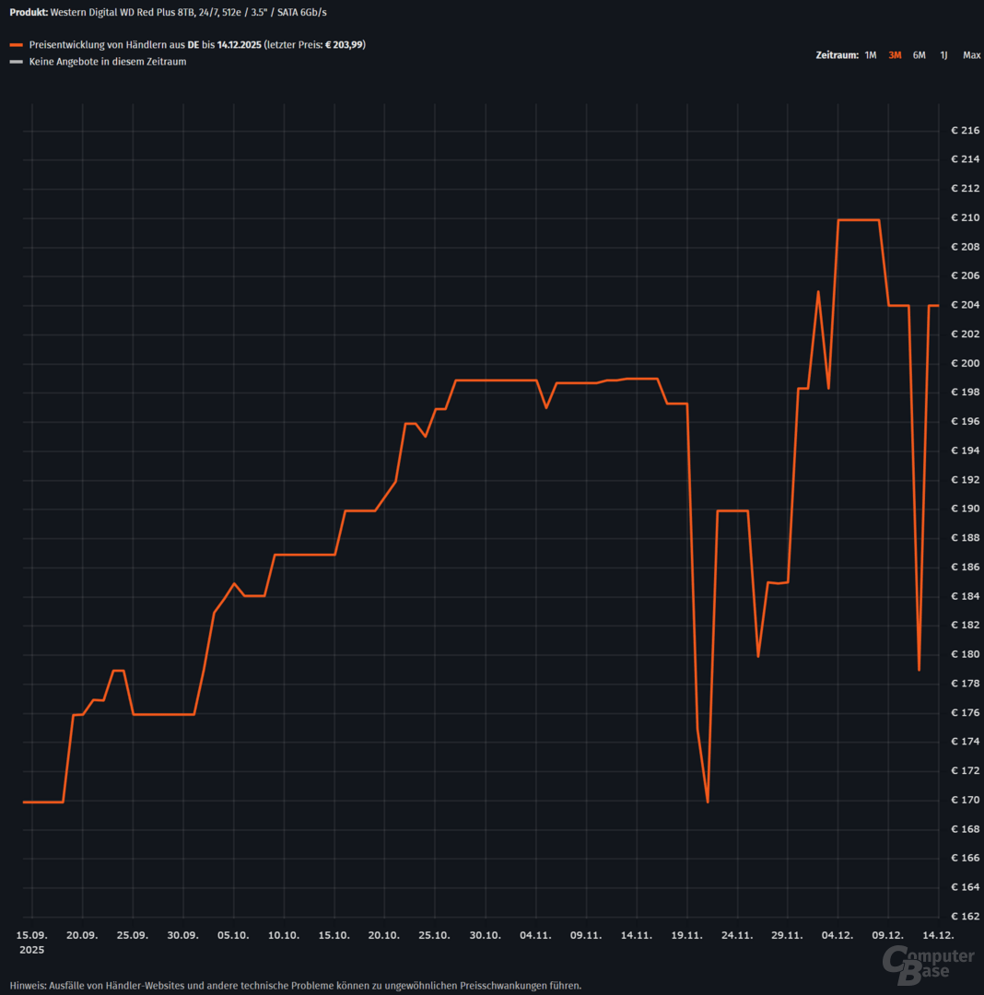Select the 1M time range
The image size is (984, 995).
point(870,55)
